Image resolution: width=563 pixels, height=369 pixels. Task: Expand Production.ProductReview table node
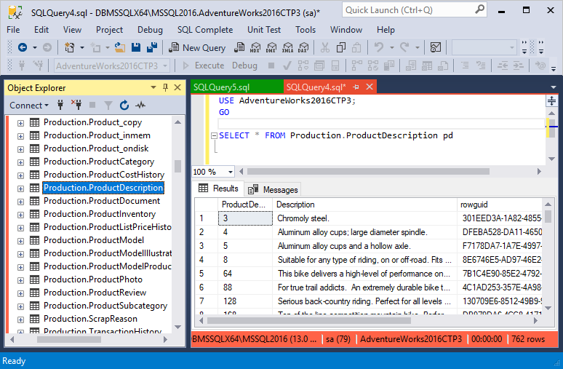tap(21, 293)
